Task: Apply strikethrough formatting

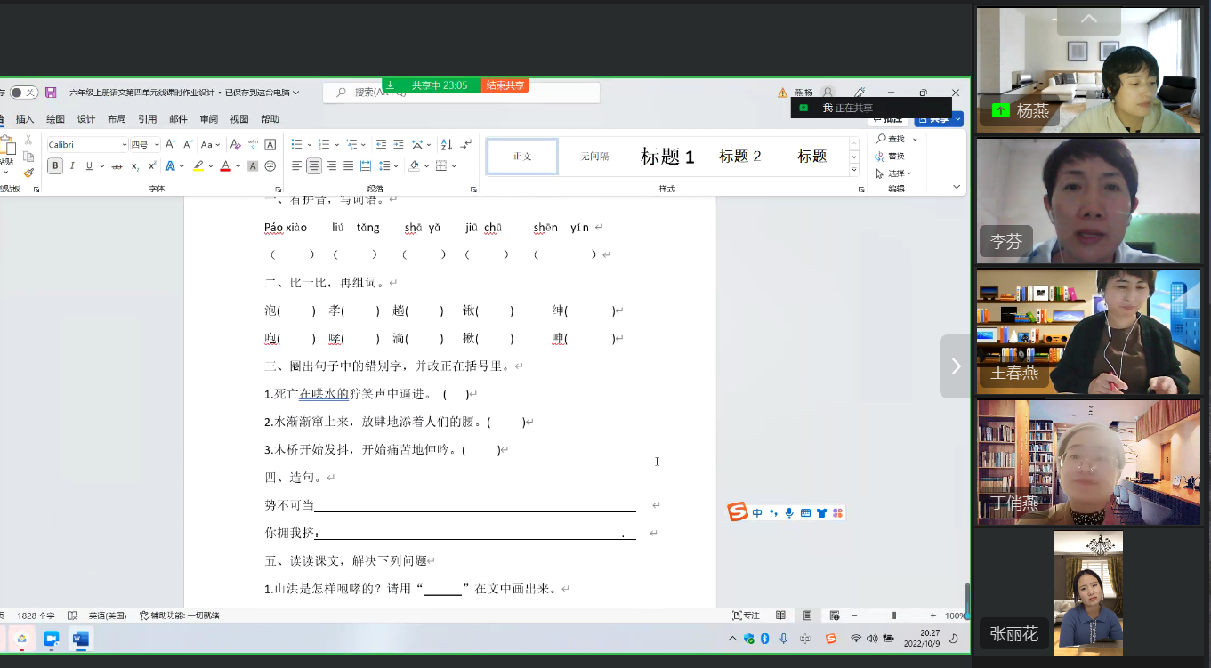Action: pos(117,166)
